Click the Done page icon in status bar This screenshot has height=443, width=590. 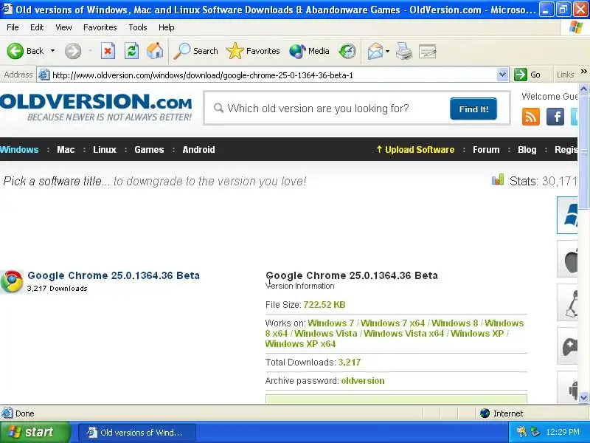pos(7,413)
